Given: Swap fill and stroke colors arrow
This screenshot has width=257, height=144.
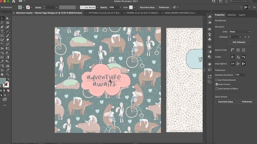Looking at the screenshot, I should (x=8, y=79).
